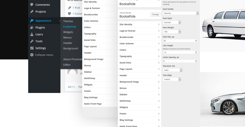Click the Collapse menu arrow icon
The width and height of the screenshot is (245, 127).
32,55
